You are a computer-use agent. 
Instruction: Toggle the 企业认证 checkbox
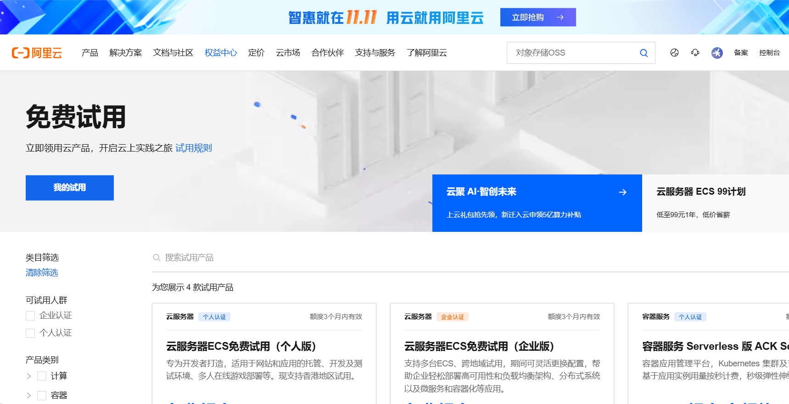(30, 316)
